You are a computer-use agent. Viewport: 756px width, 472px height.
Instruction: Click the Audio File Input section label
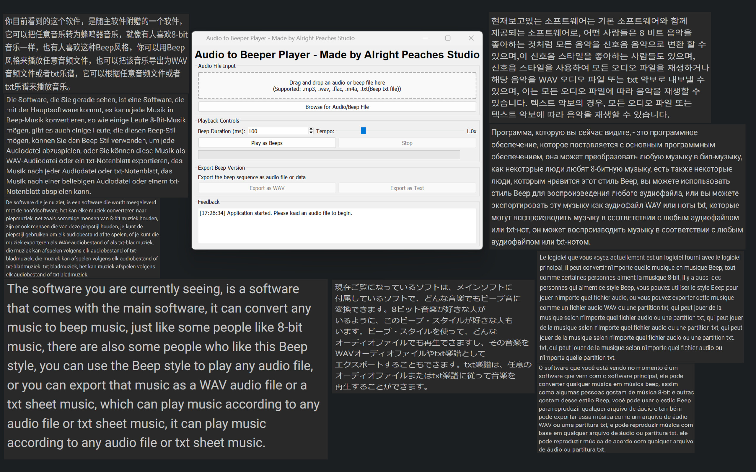point(217,65)
